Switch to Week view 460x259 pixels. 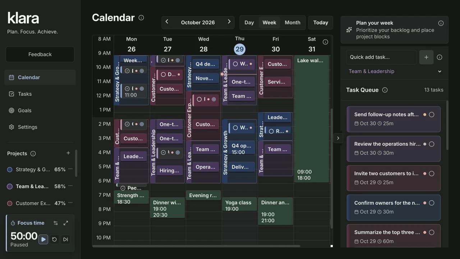pos(269,22)
